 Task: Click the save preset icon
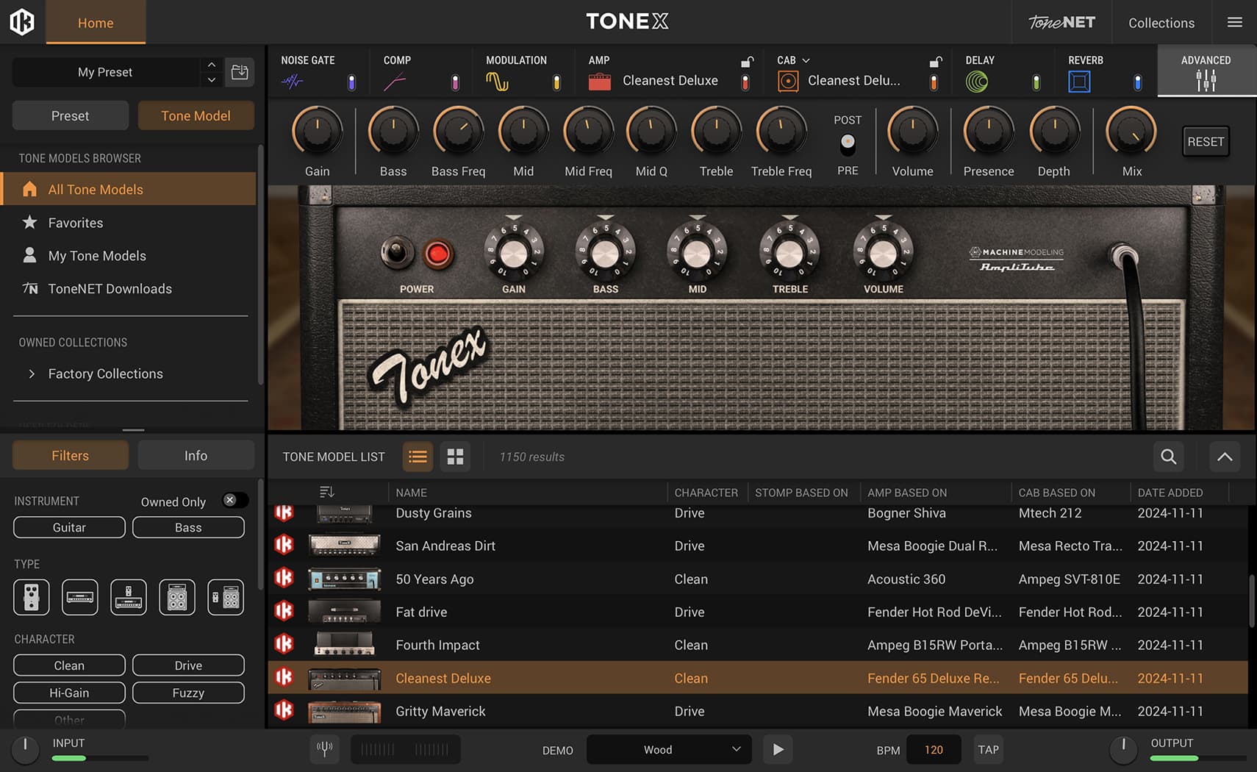(x=240, y=72)
